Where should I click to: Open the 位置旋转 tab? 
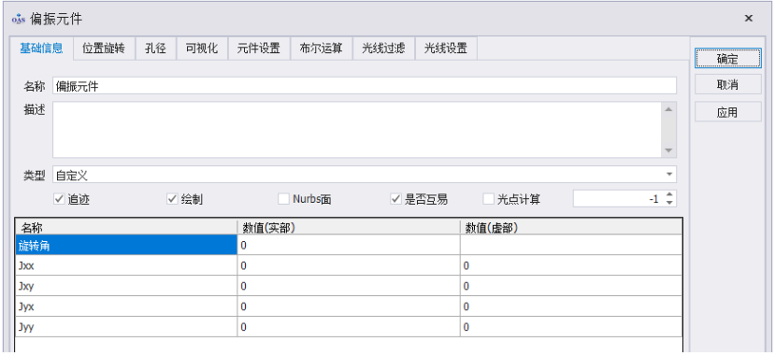click(104, 49)
